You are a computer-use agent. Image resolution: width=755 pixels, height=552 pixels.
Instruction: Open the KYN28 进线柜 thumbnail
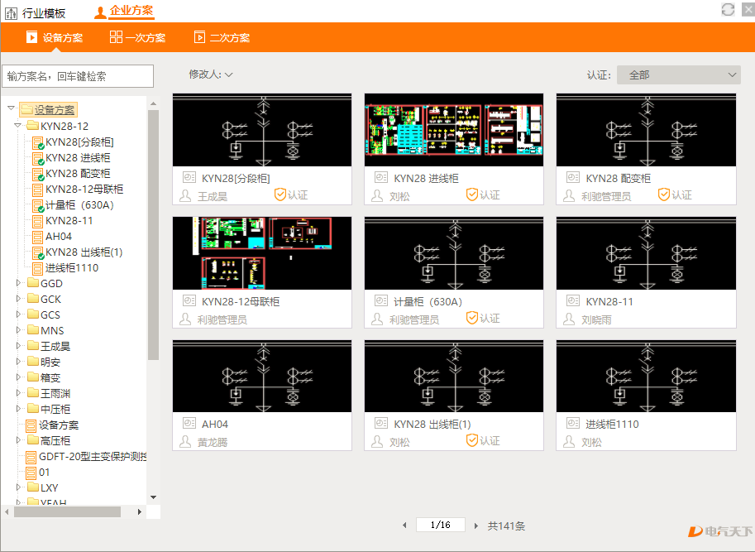point(453,130)
